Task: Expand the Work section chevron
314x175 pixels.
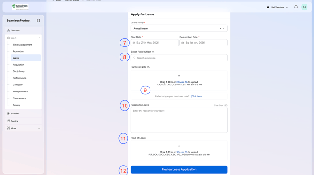Action: point(39,38)
